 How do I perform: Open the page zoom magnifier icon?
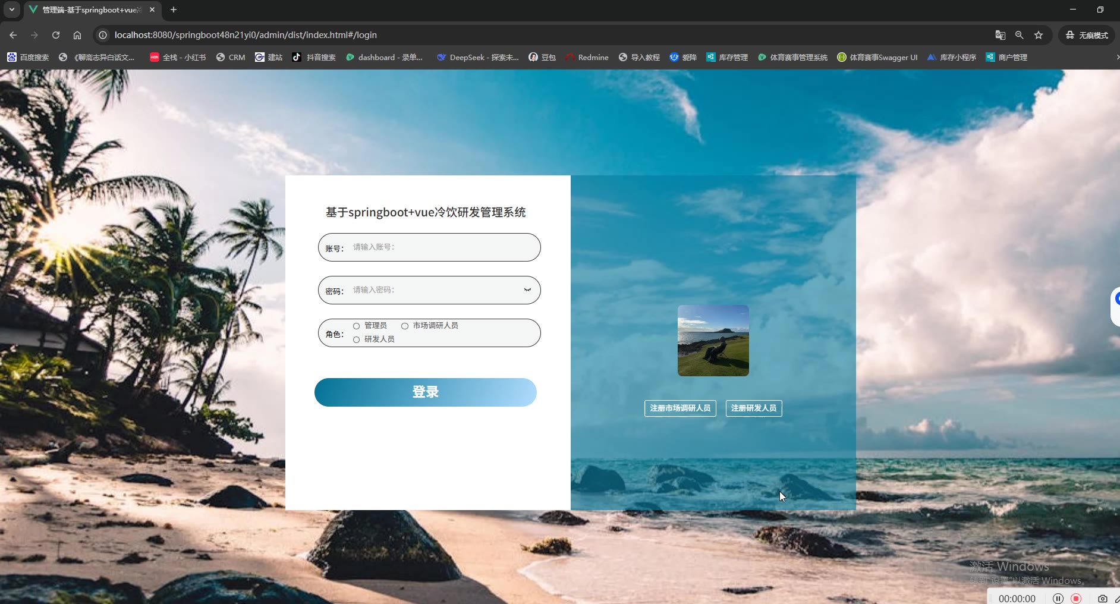(1020, 35)
